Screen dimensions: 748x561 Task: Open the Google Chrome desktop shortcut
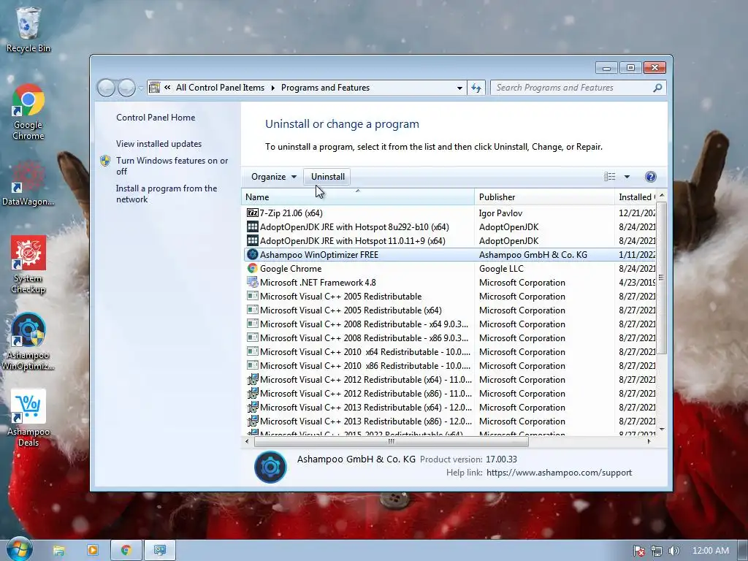[x=28, y=112]
